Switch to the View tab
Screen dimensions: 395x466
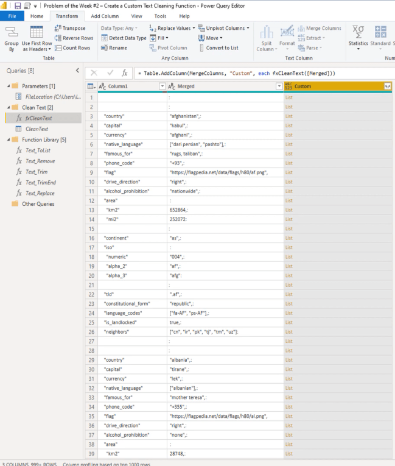click(x=136, y=16)
